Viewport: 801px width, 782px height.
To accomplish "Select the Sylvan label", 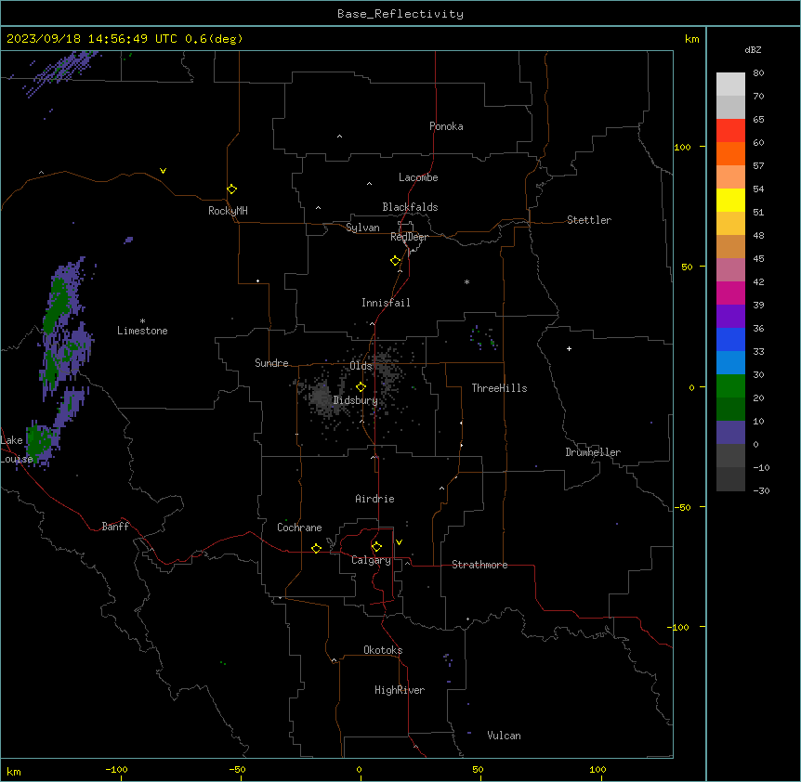I will point(362,228).
